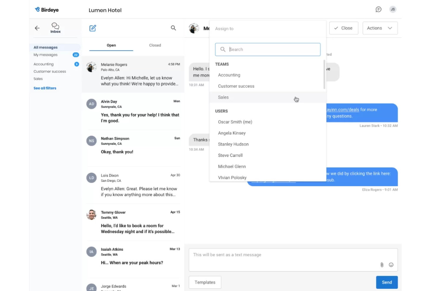Open the chat feedback bubble icon top right
The width and height of the screenshot is (436, 291).
click(379, 9)
